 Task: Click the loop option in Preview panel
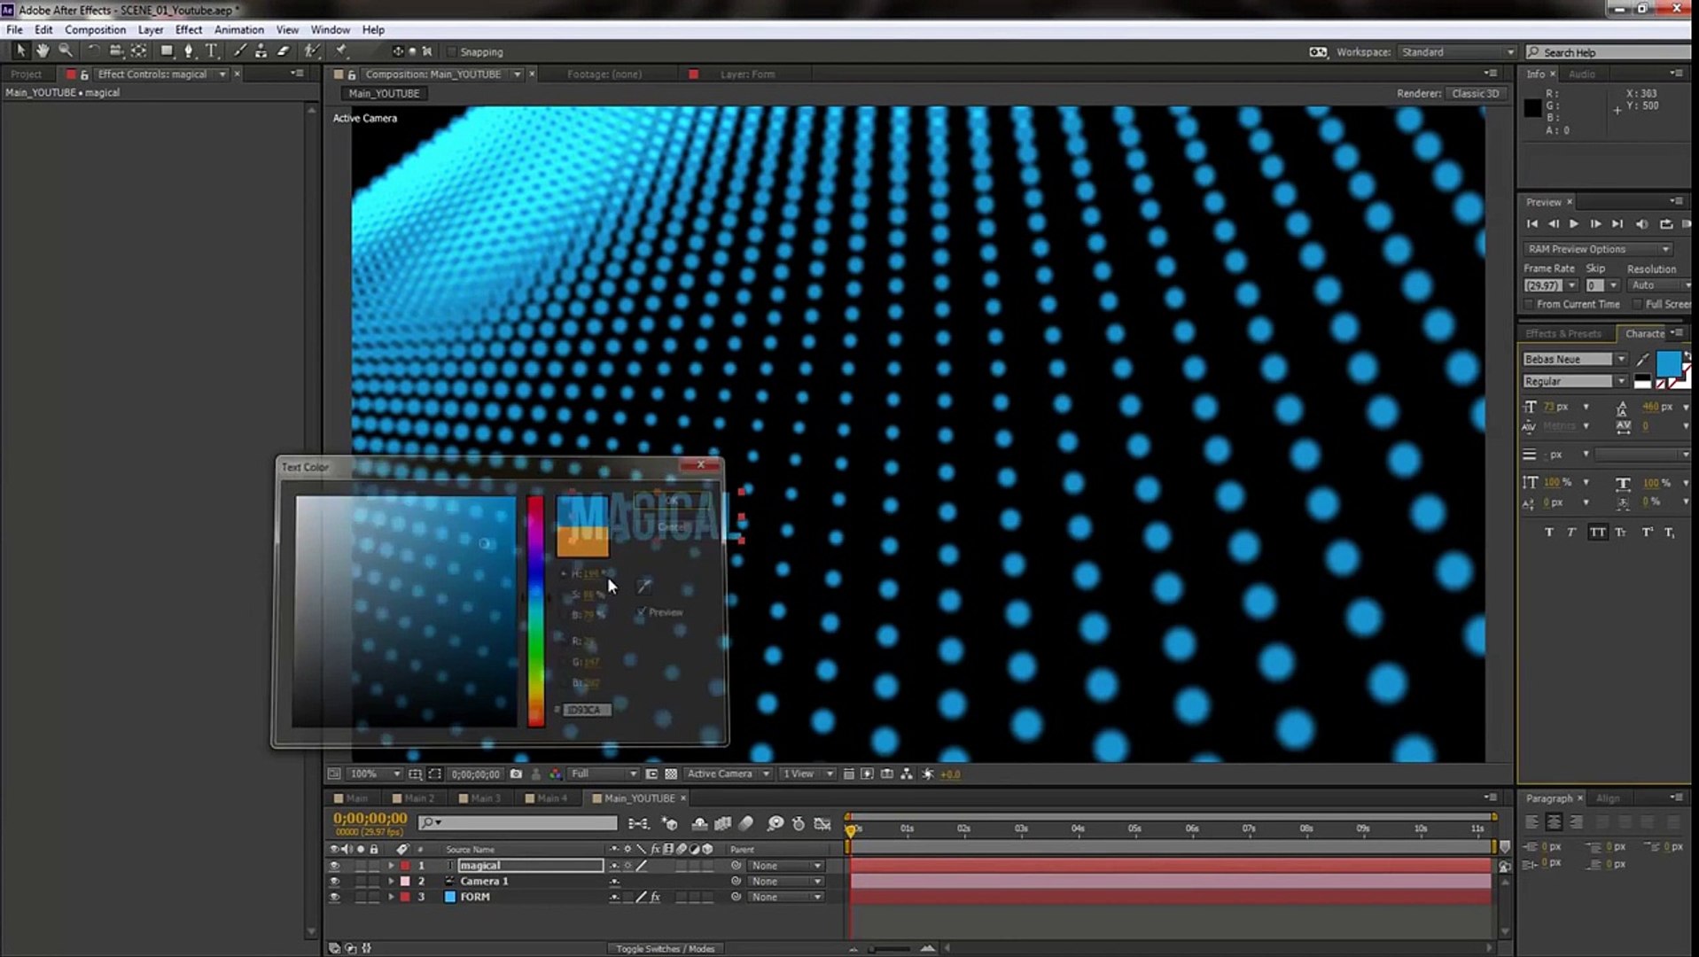1666,224
